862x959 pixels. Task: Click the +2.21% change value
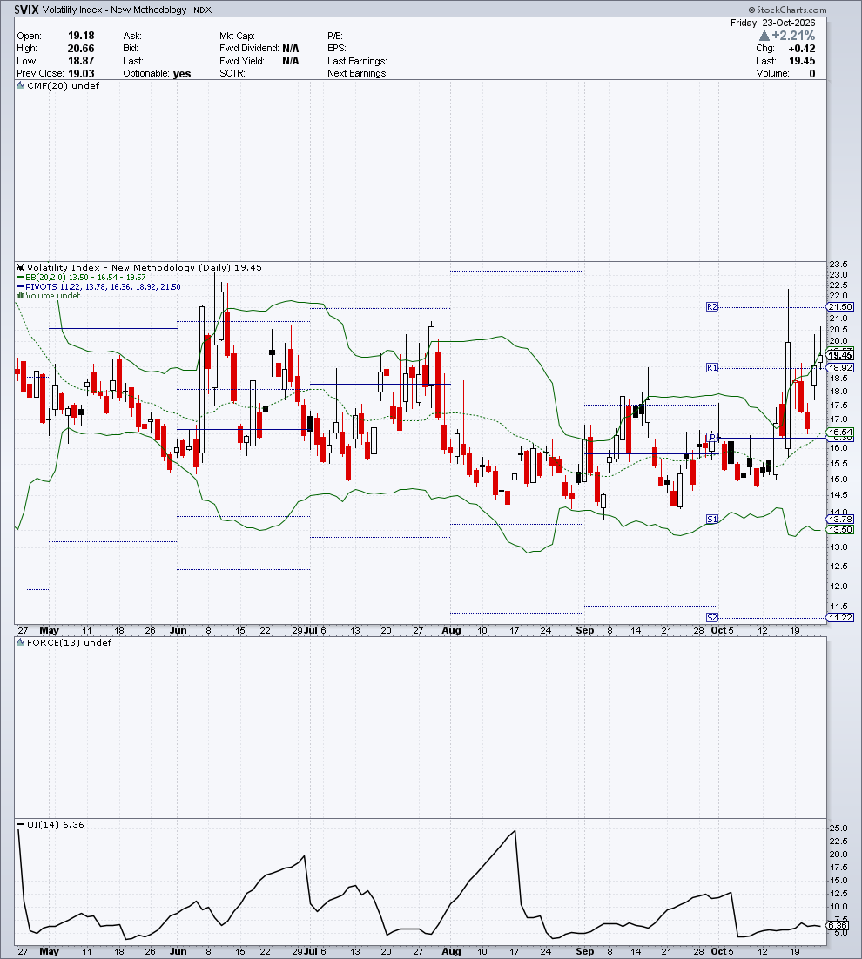point(793,36)
